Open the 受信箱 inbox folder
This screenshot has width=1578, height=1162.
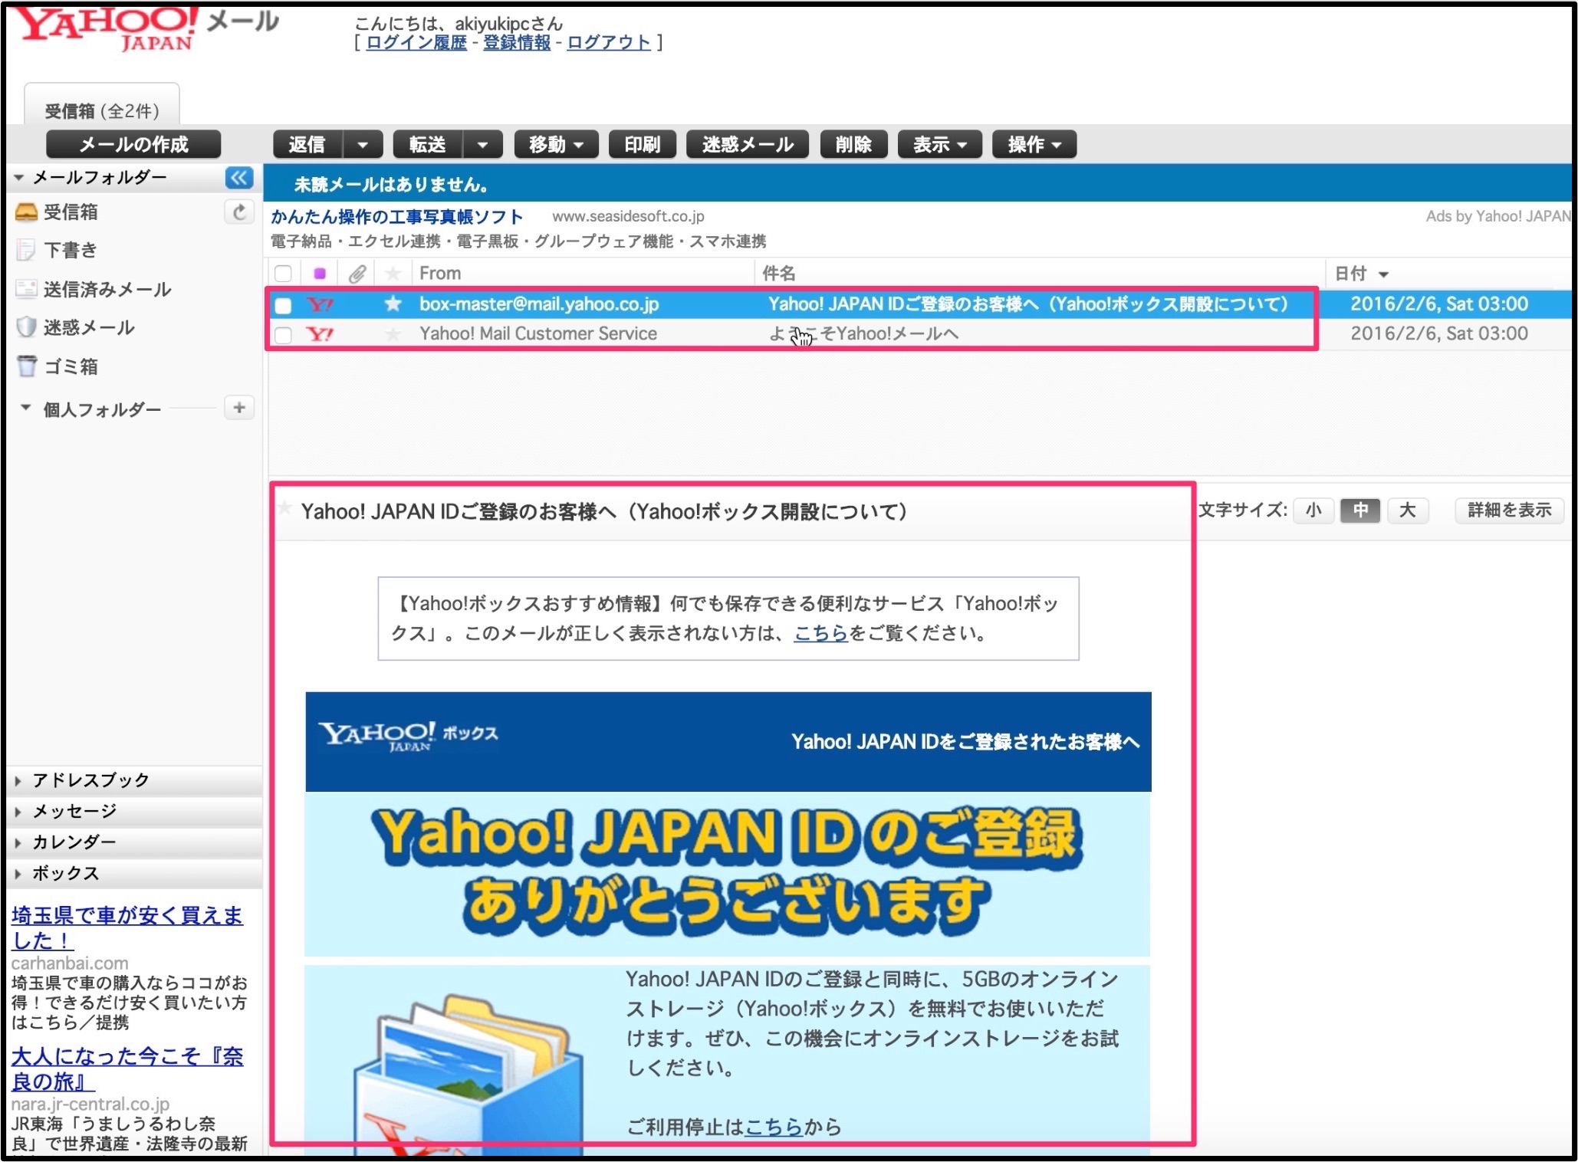[x=71, y=212]
